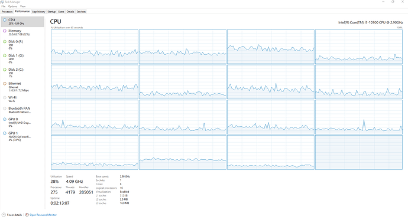Viewport: 408px width, 220px height.
Task: Switch to the Startup tab
Action: tap(51, 12)
